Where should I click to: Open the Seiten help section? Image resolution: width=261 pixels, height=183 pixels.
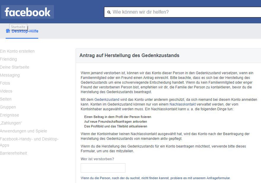6,99
